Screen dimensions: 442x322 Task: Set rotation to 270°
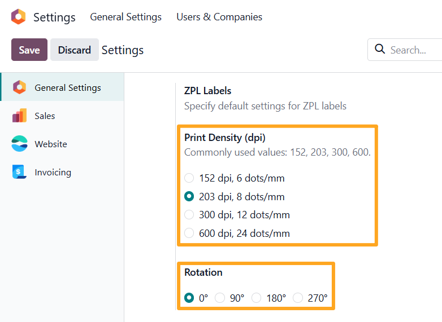[x=298, y=298]
